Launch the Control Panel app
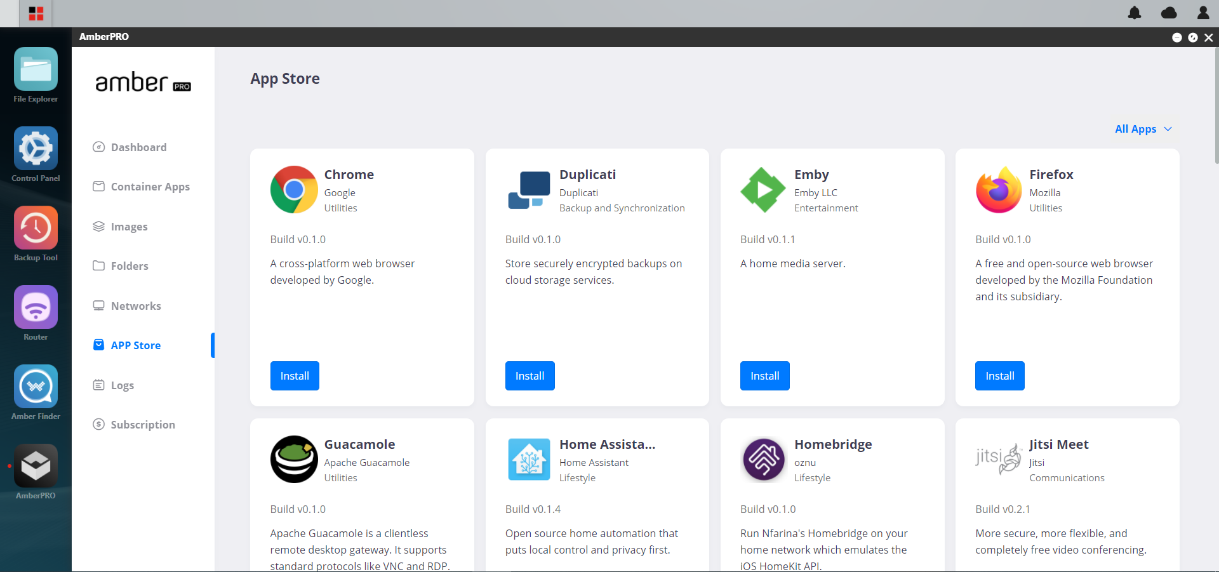Viewport: 1219px width, 572px height. click(x=36, y=149)
